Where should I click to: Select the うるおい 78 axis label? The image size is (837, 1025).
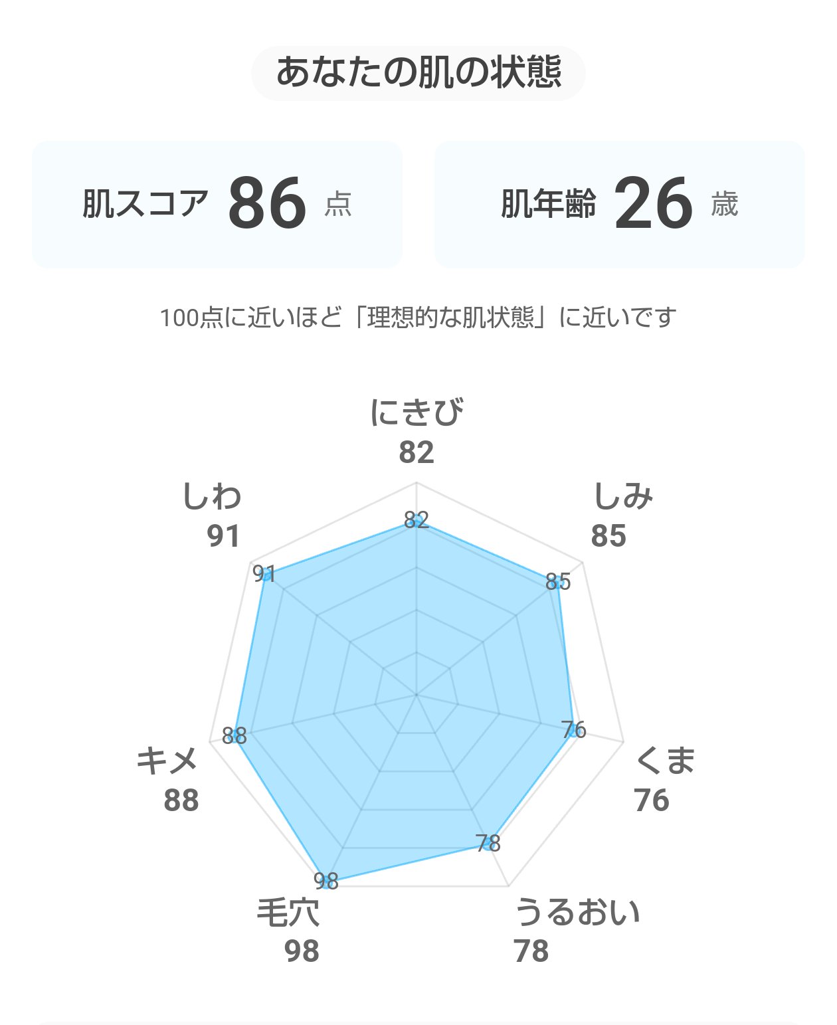[x=575, y=930]
